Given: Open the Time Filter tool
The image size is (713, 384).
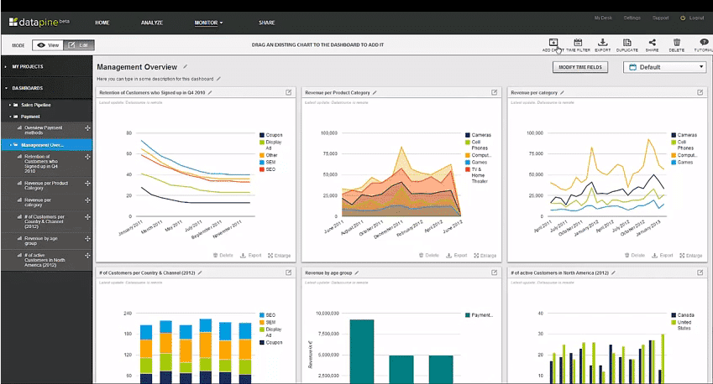Looking at the screenshot, I should coord(578,43).
